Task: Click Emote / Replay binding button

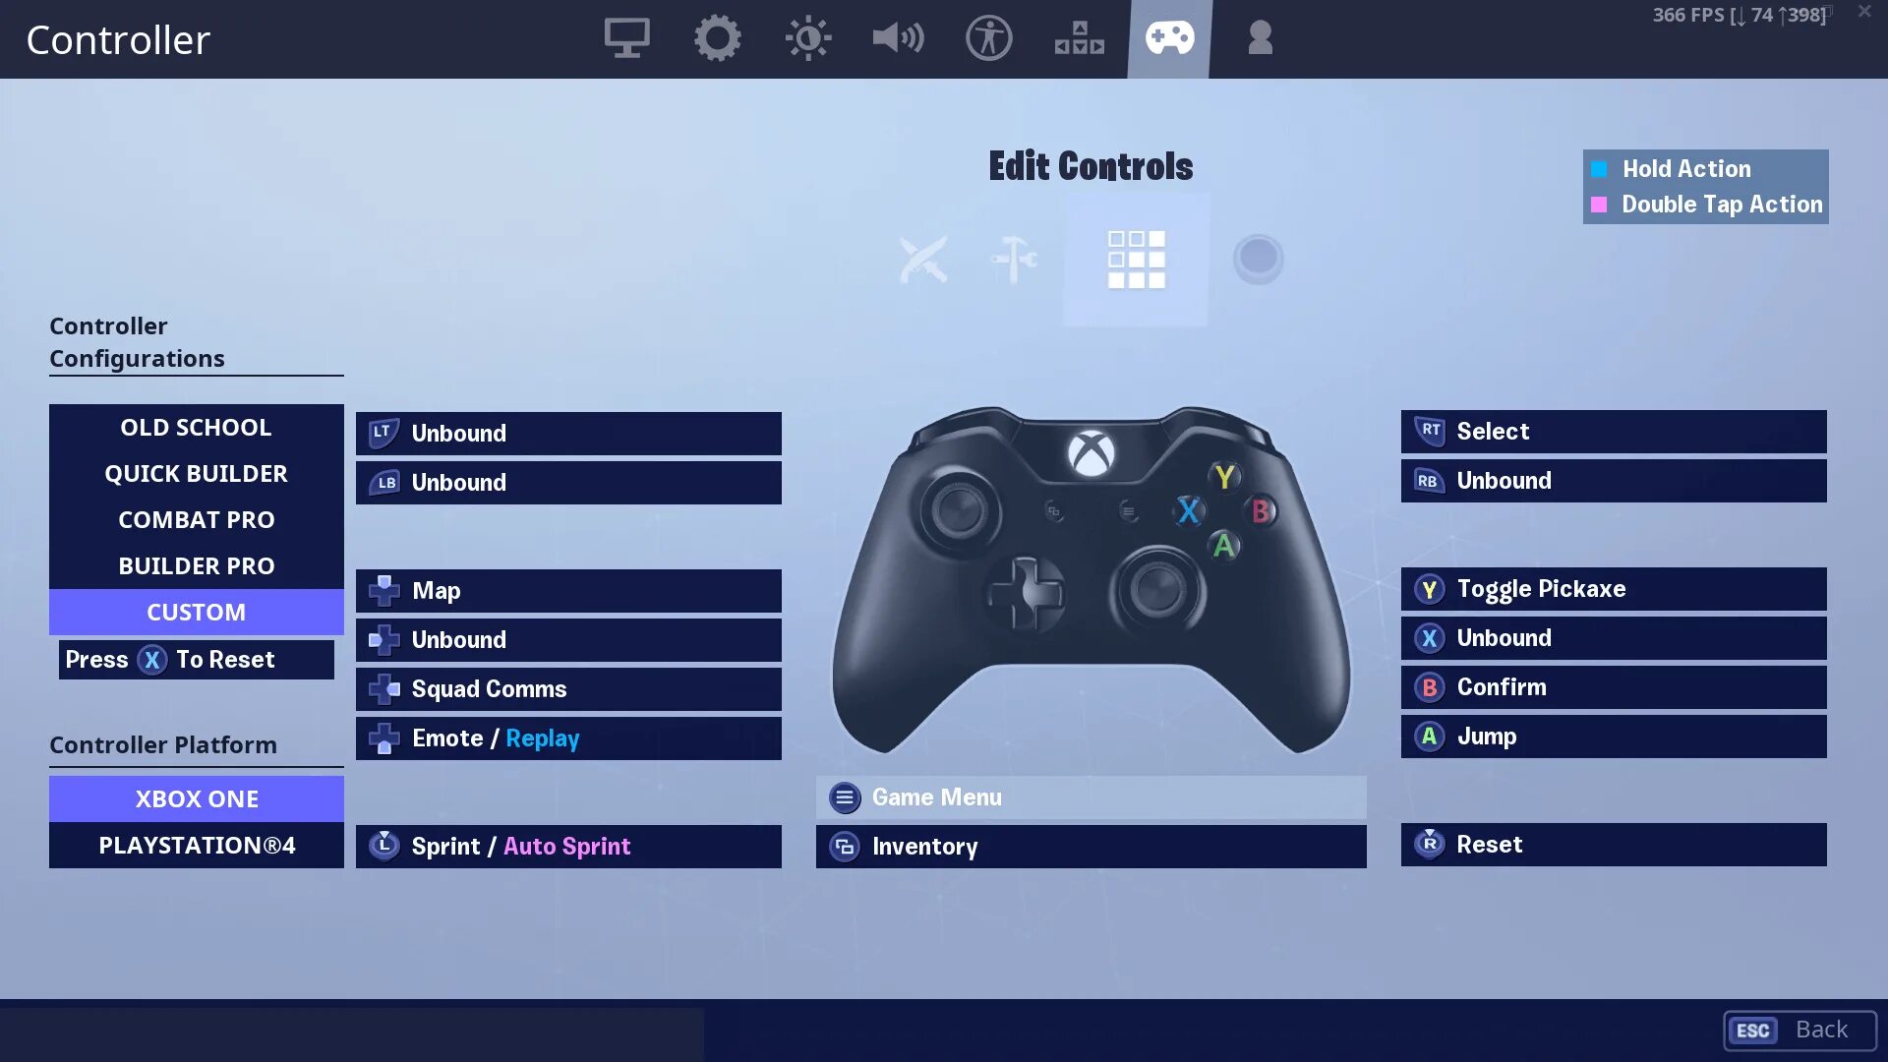Action: [568, 737]
